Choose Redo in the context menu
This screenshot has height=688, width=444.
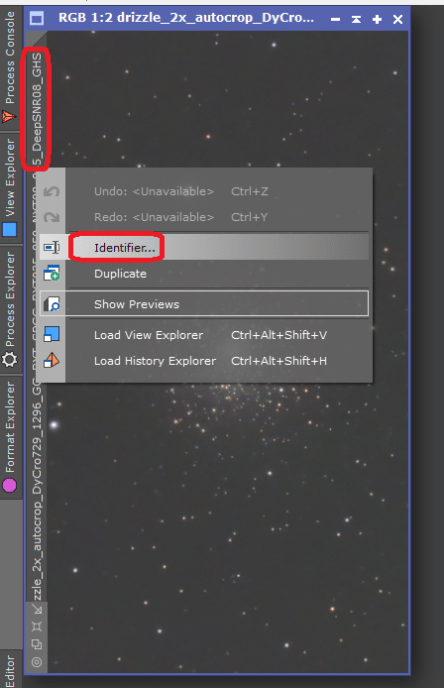[204, 217]
